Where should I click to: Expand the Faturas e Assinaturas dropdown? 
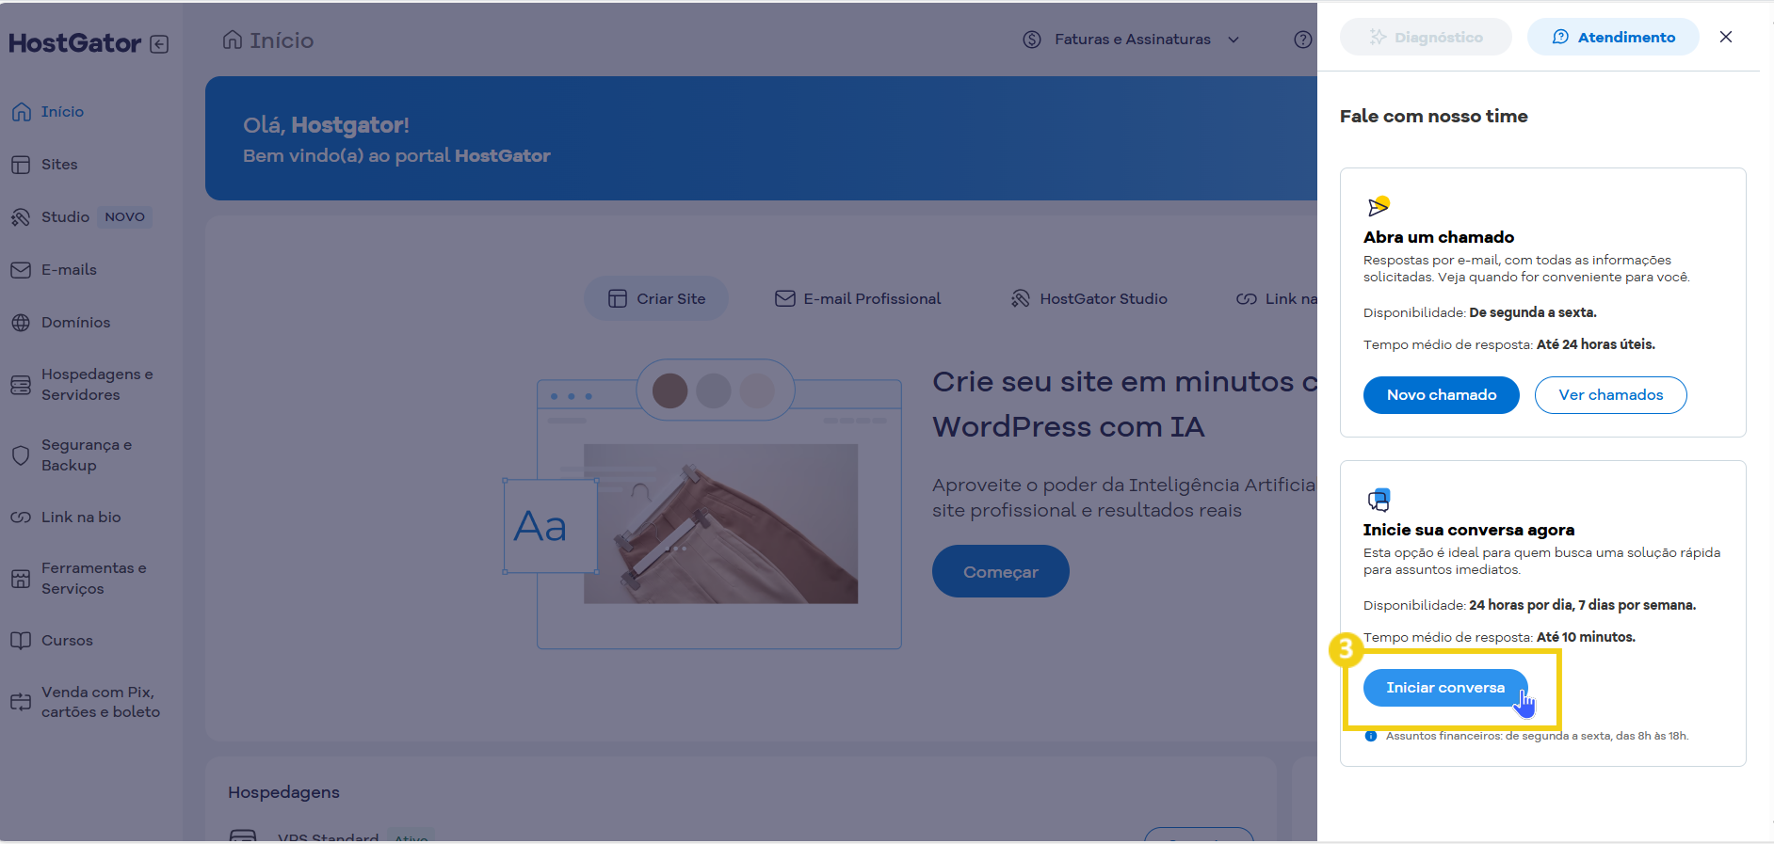pyautogui.click(x=1234, y=40)
